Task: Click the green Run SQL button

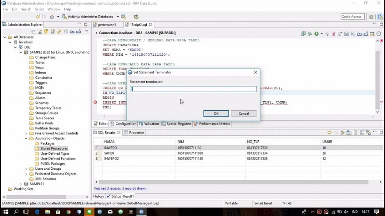Action: click(316, 34)
